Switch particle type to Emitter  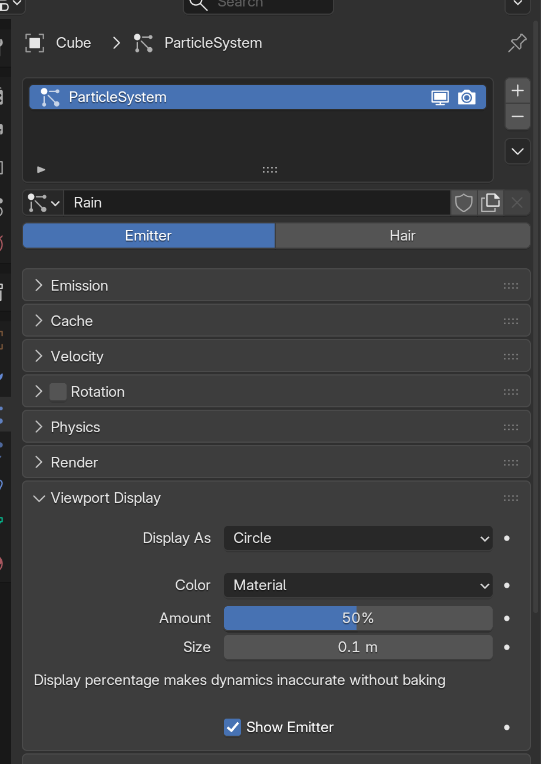149,236
